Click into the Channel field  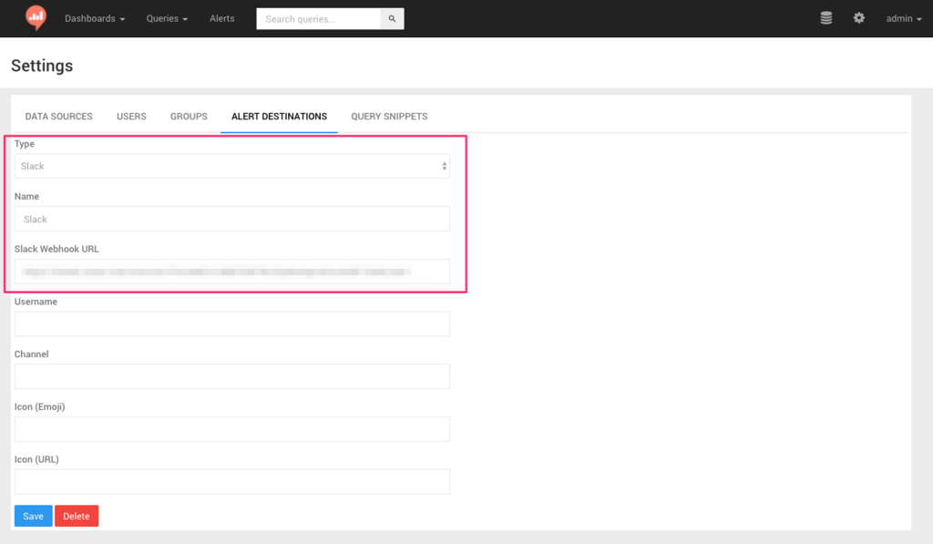pos(232,376)
